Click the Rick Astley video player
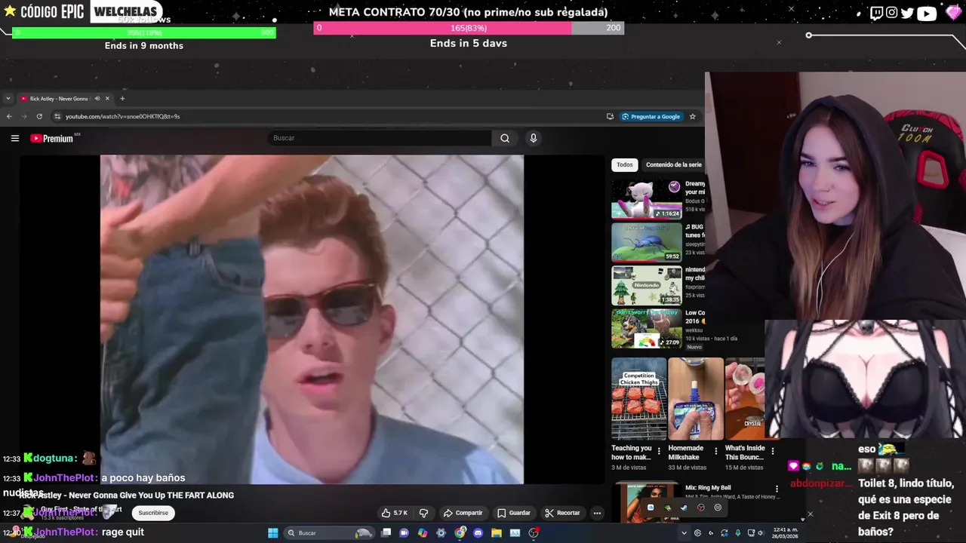 click(x=312, y=319)
